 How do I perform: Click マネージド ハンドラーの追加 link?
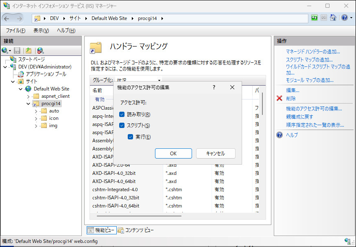[313, 52]
